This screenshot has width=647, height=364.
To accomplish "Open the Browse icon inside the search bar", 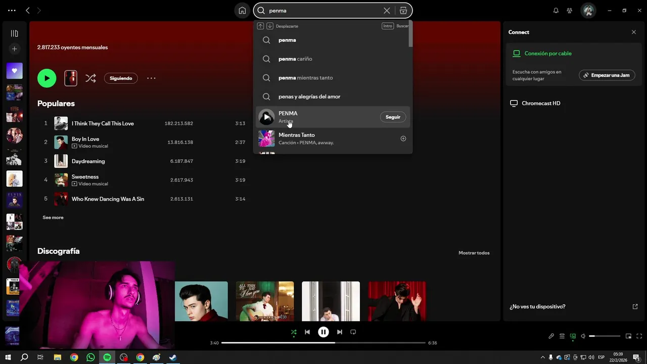I will click(x=403, y=11).
